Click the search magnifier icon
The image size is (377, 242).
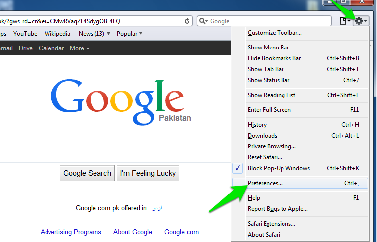pos(203,21)
